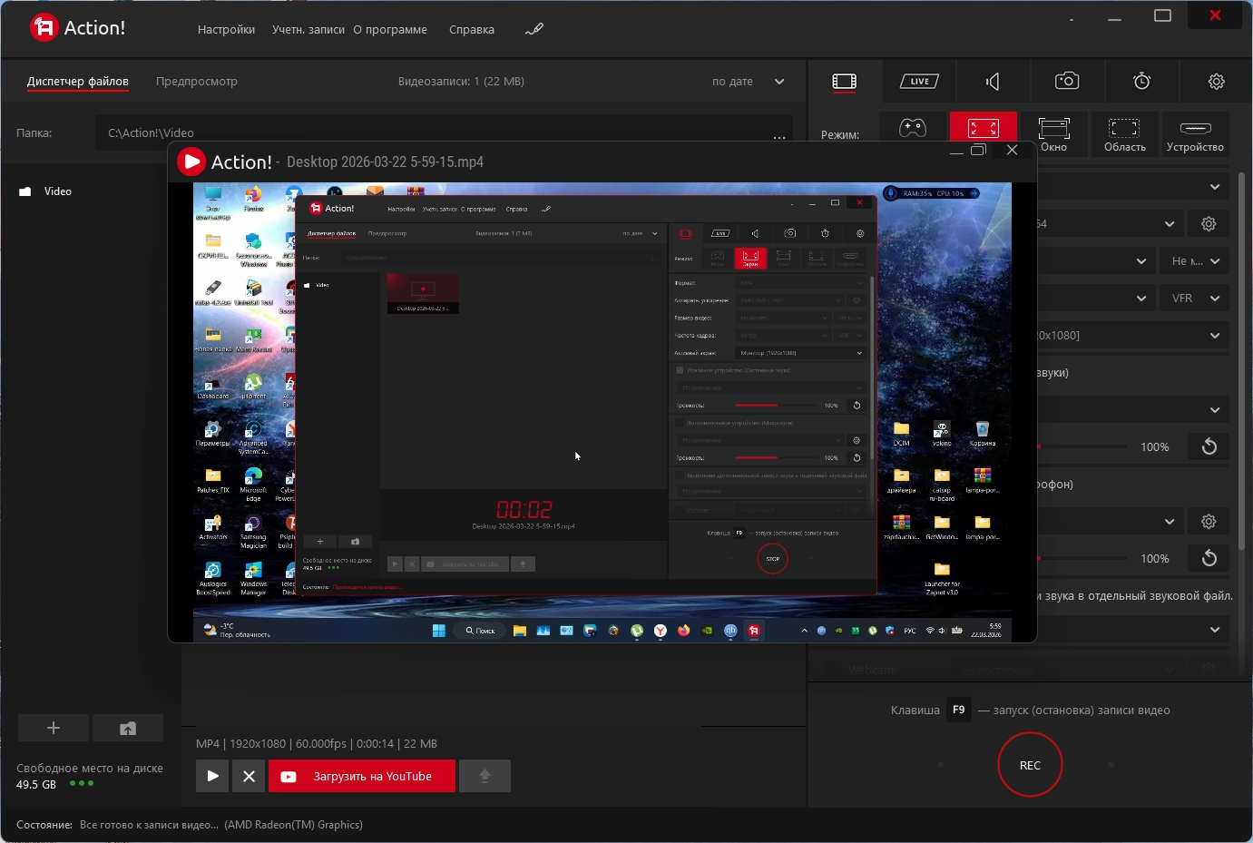This screenshot has width=1253, height=843.
Task: Expand the по дате sorting dropdown
Action: pos(749,82)
